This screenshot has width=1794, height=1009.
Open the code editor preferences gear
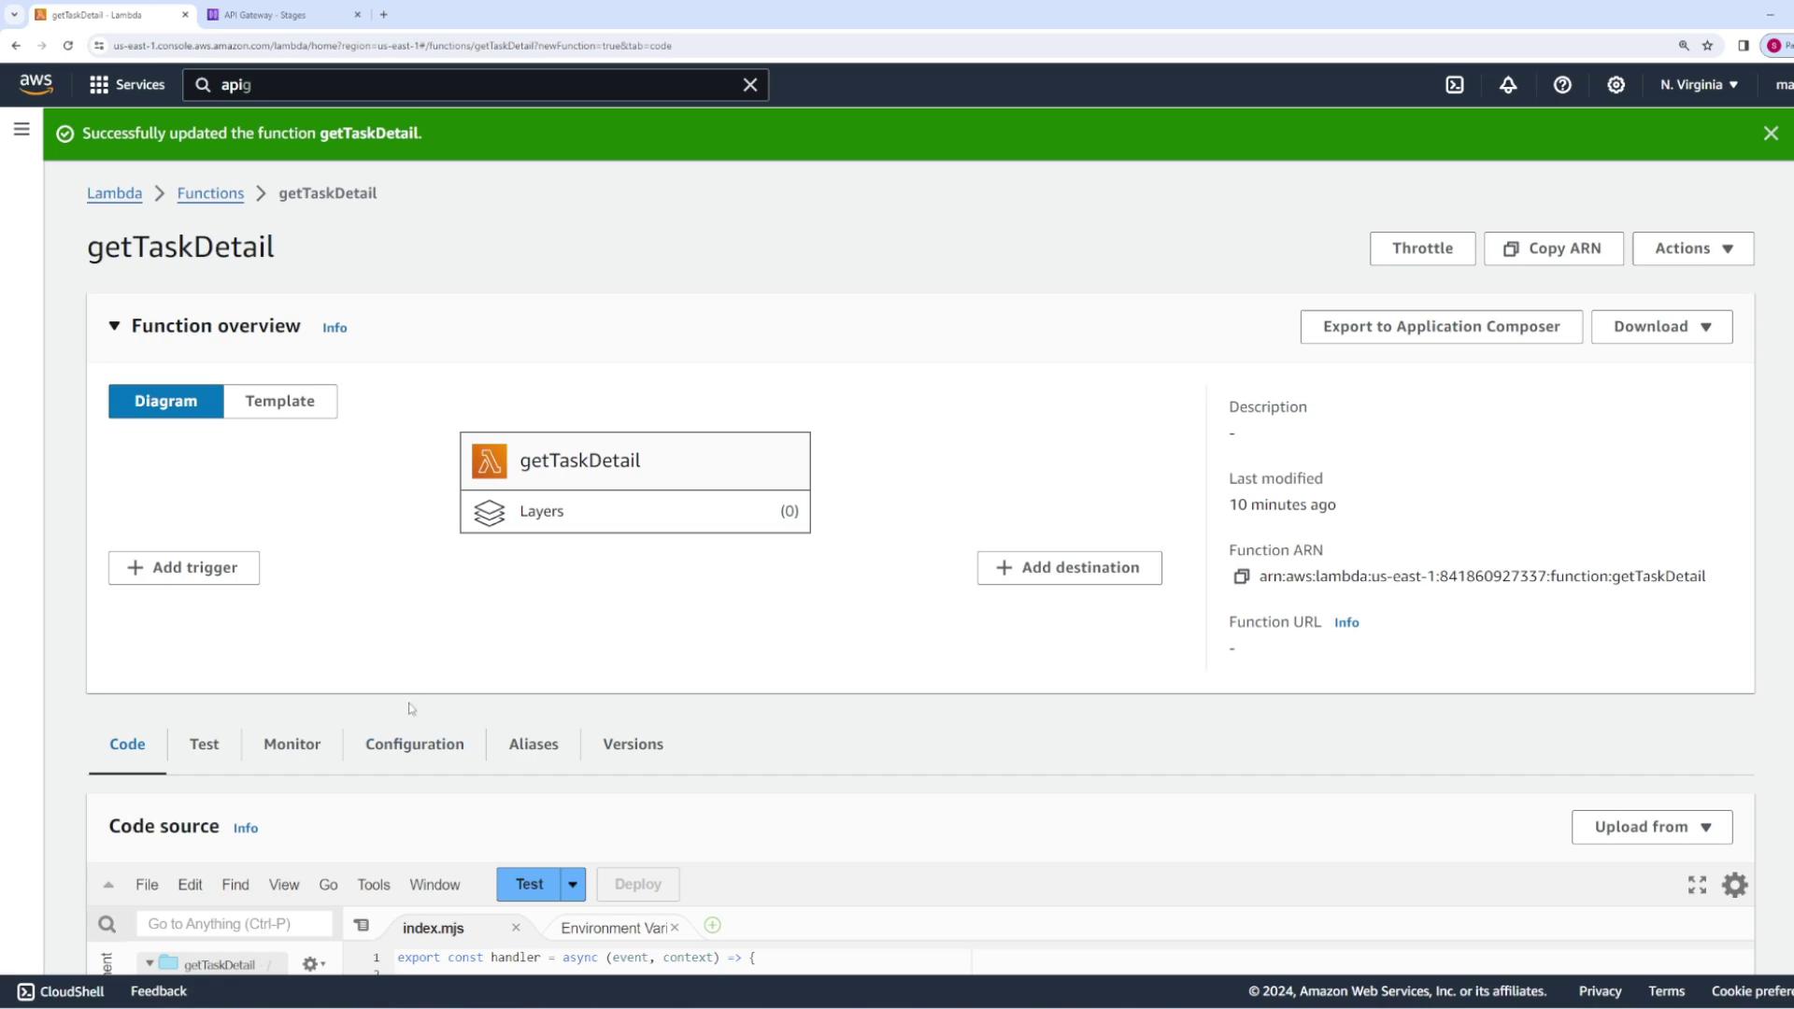(x=1734, y=885)
